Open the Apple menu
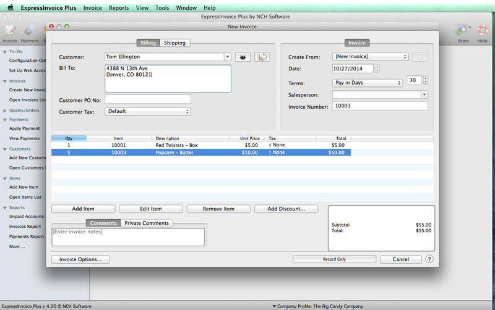 click(x=11, y=8)
